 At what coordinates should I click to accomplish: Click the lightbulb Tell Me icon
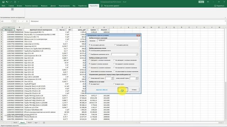point(102,6)
